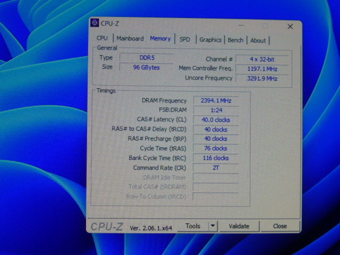Minimize the CPU-Z window
Image resolution: width=340 pixels, height=255 pixels.
pos(241,25)
